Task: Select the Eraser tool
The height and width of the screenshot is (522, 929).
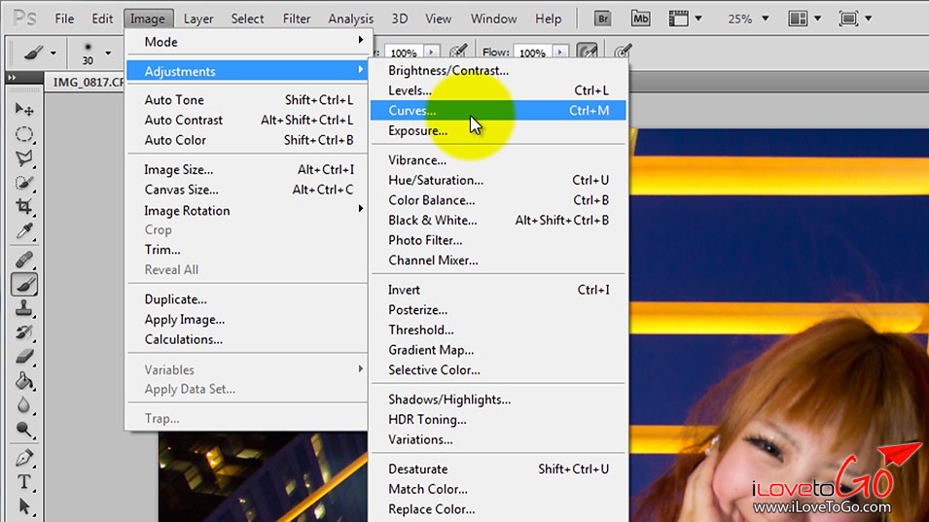Action: 24,357
